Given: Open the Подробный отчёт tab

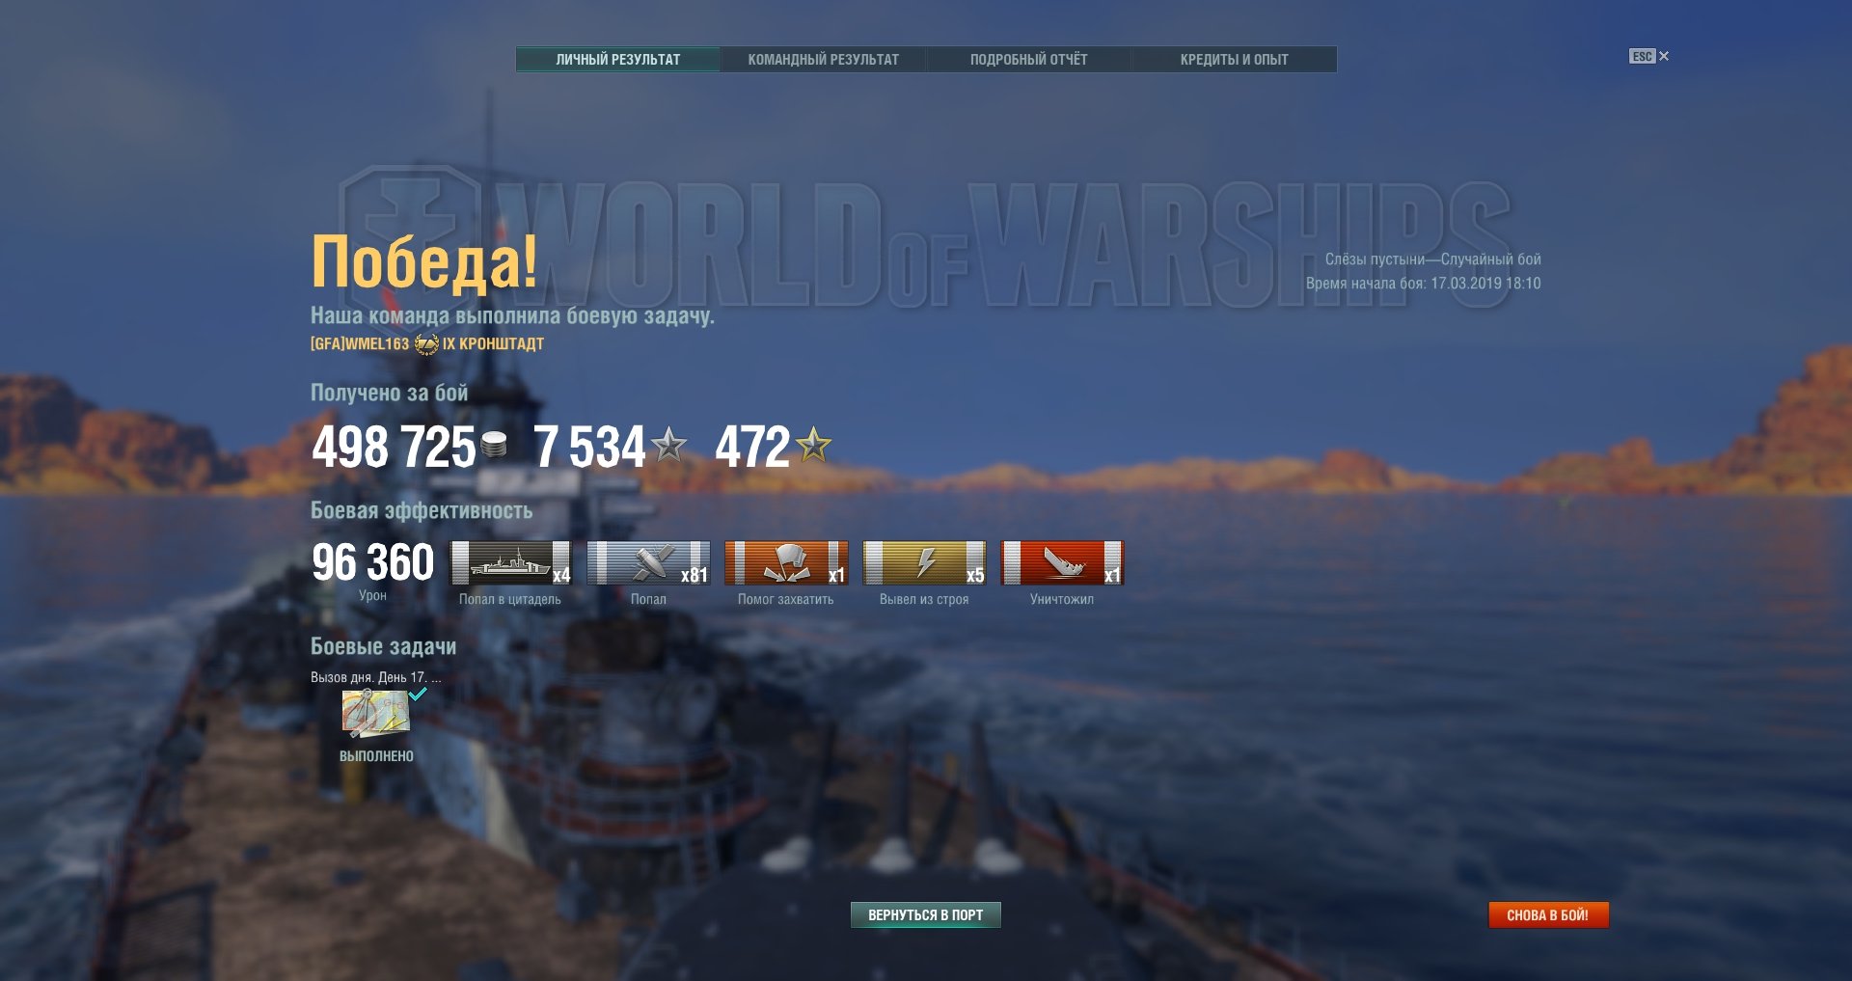Looking at the screenshot, I should pyautogui.click(x=1028, y=60).
